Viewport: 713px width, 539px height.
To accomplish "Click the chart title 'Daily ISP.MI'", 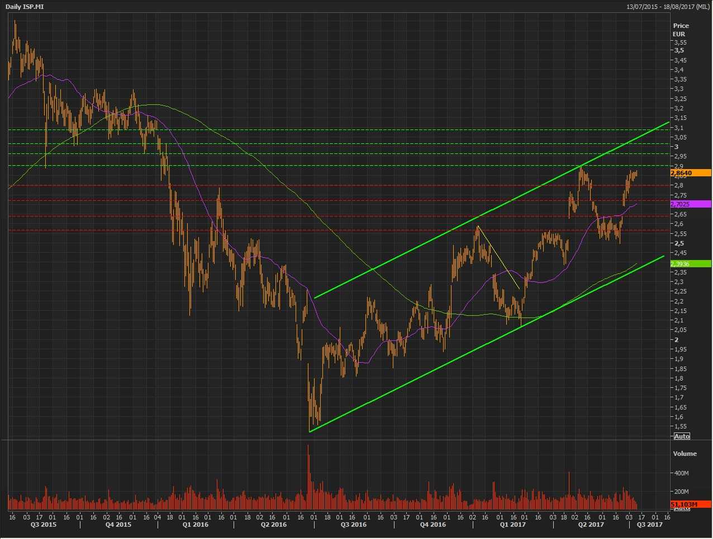I will pyautogui.click(x=25, y=7).
